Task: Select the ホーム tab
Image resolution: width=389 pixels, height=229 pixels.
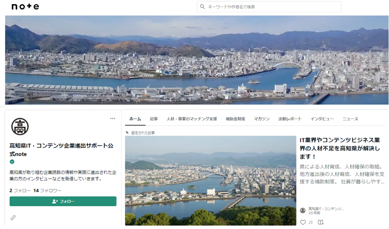Action: pyautogui.click(x=135, y=119)
